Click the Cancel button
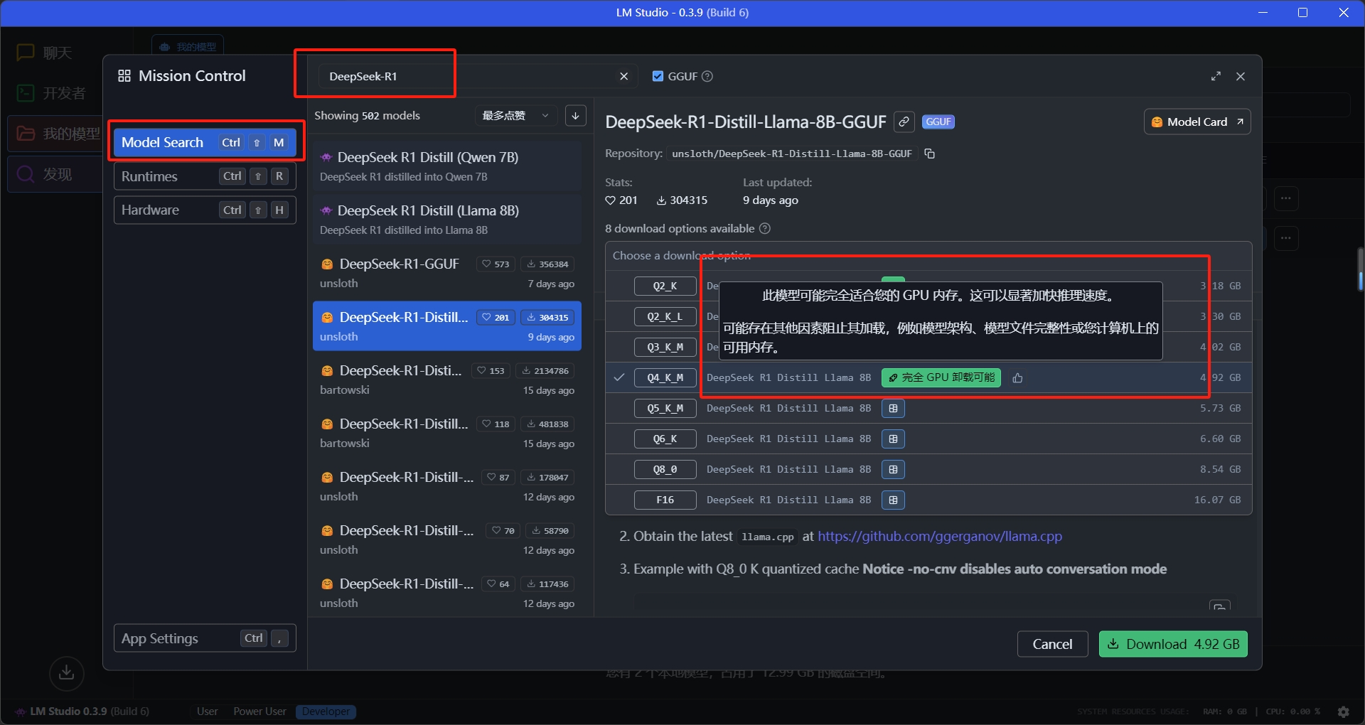 click(1052, 644)
